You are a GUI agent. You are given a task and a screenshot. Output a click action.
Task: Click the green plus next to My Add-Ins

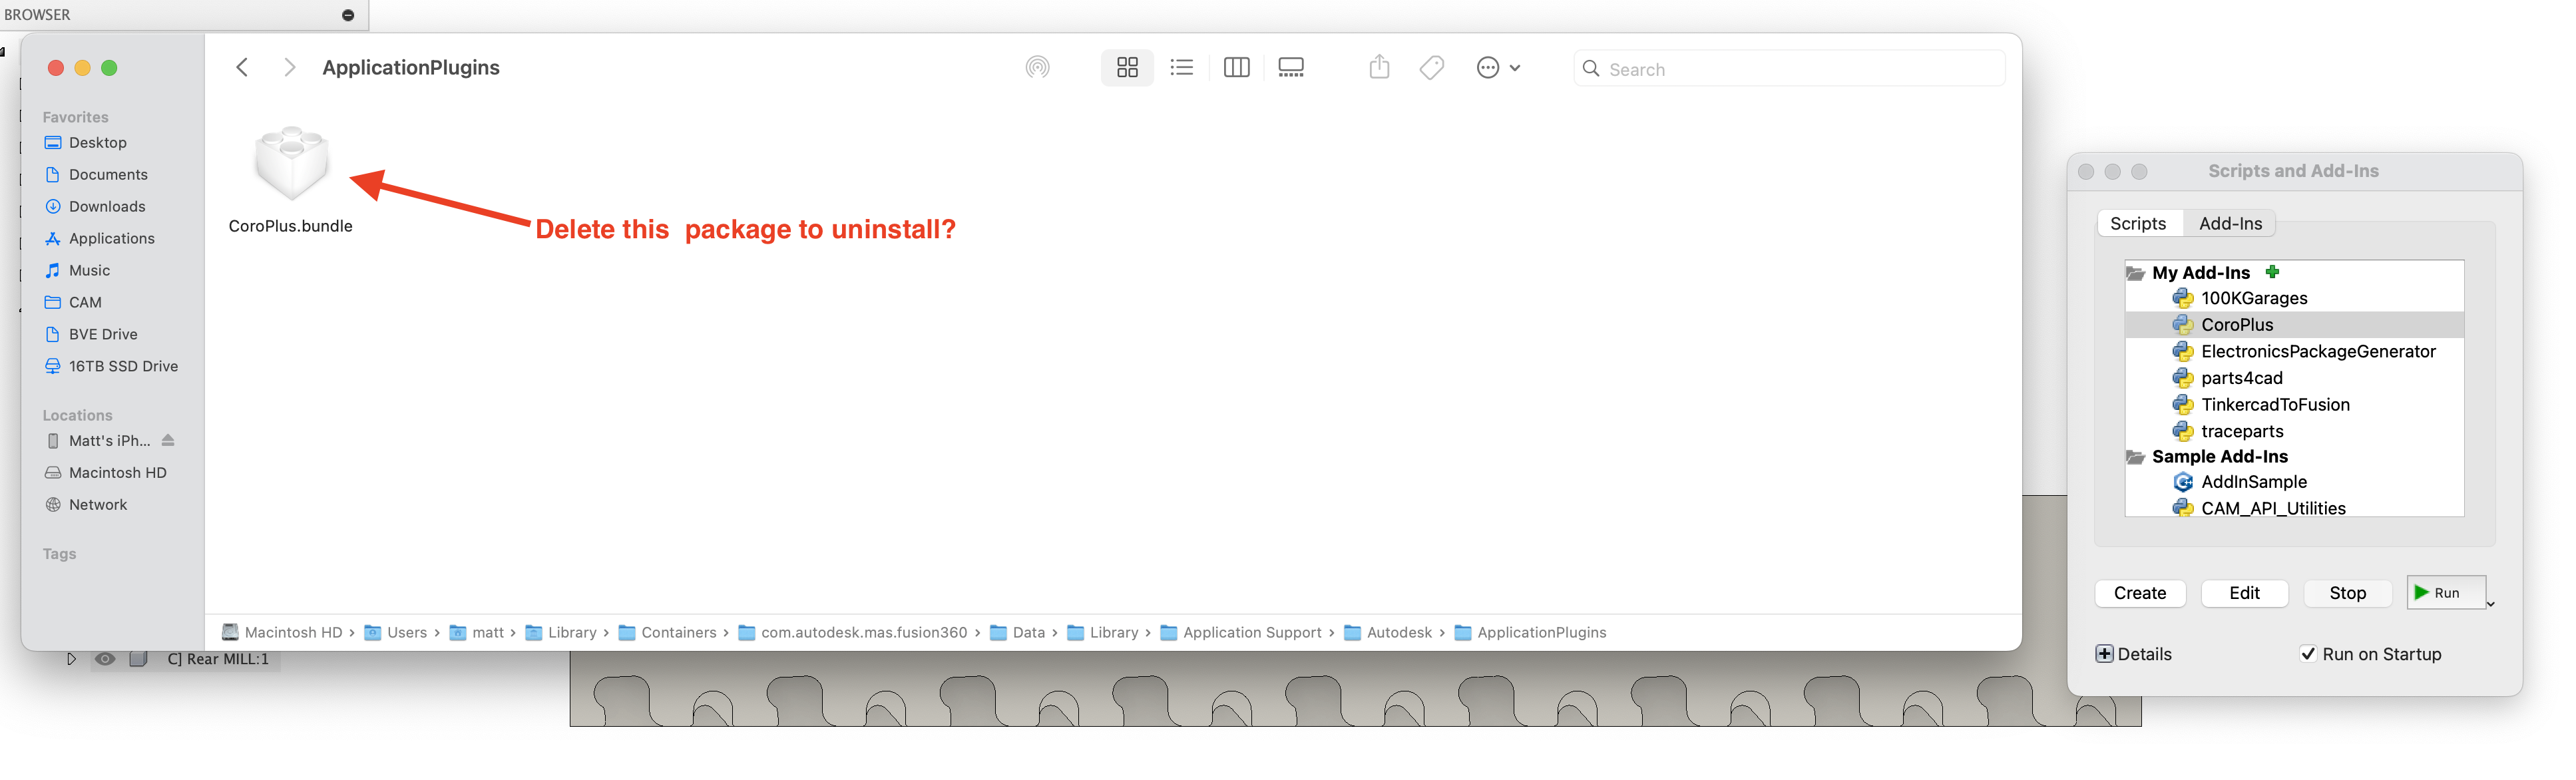(x=2273, y=272)
